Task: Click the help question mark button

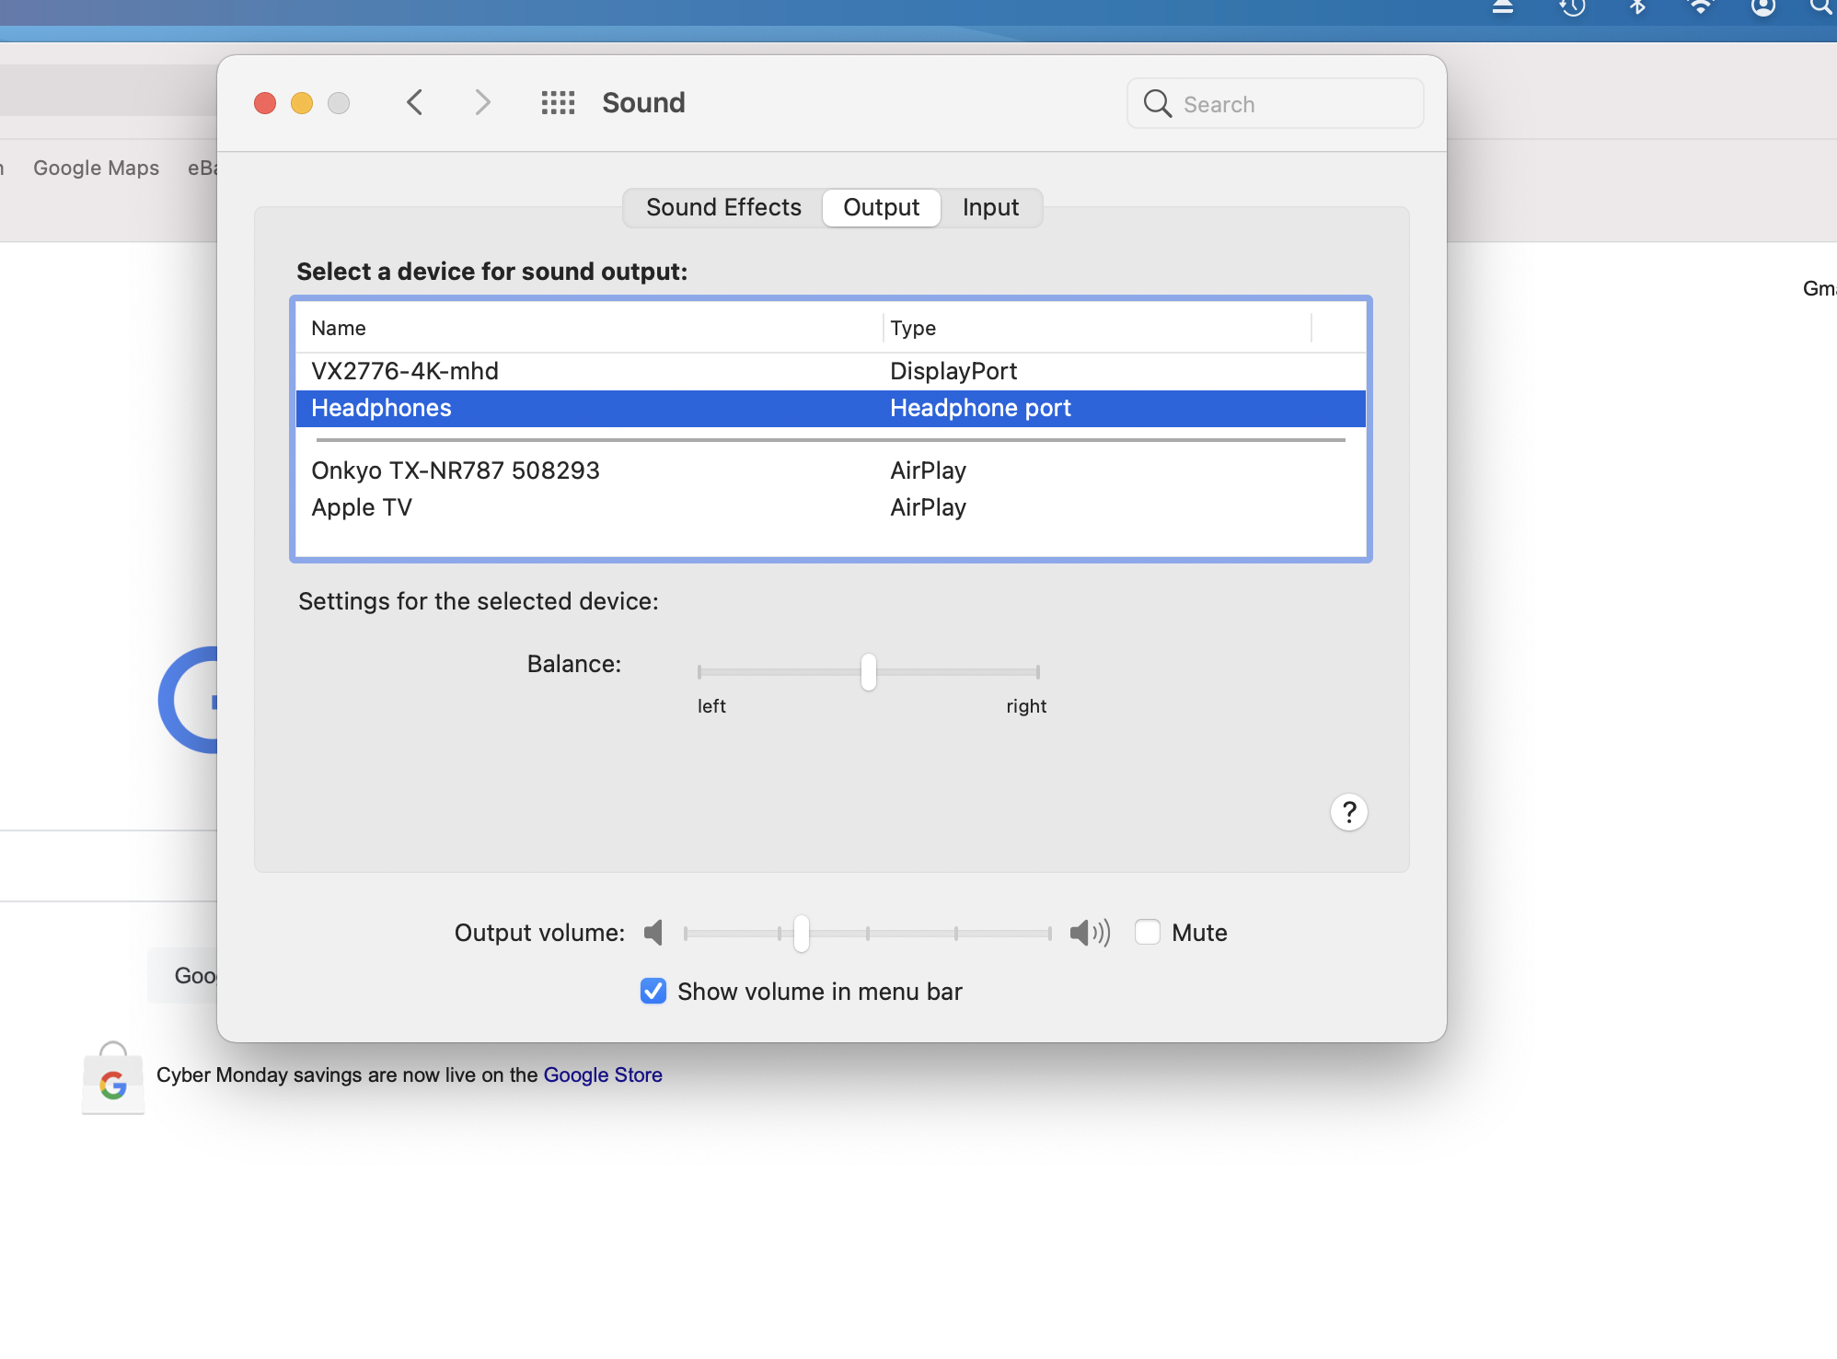Action: coord(1348,812)
